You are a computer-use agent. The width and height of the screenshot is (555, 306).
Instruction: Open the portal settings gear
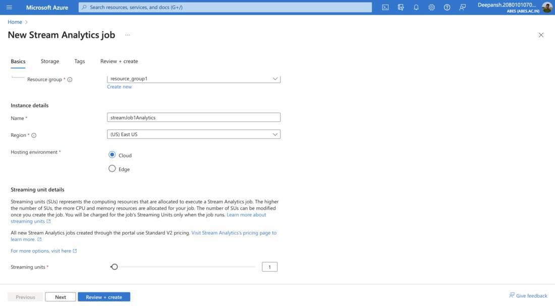tap(431, 8)
